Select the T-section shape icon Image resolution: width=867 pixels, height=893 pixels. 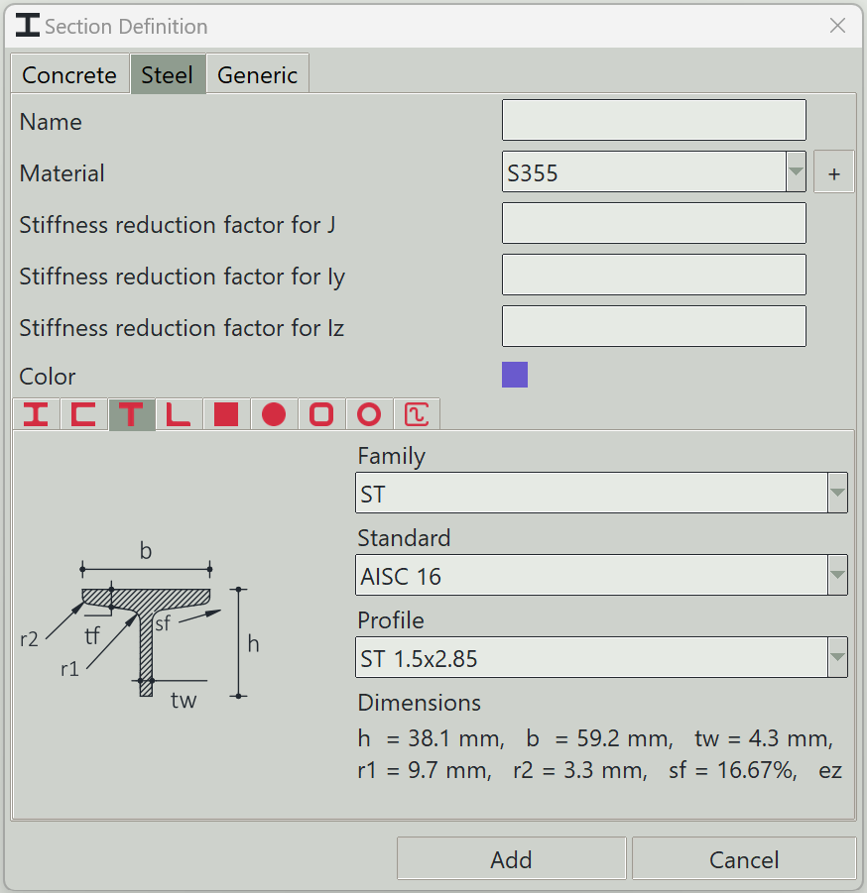point(132,414)
